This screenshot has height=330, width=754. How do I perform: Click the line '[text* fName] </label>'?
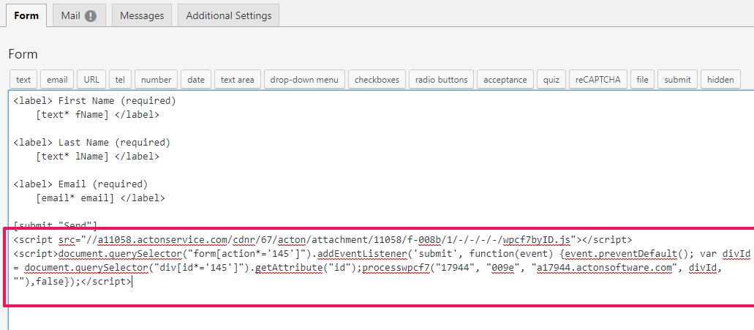[x=97, y=115]
